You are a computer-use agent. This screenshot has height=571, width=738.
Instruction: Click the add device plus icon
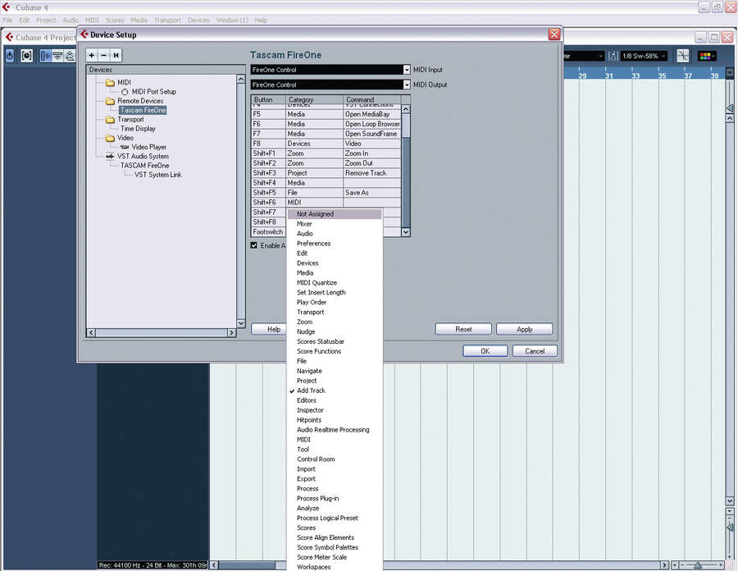tap(92, 56)
